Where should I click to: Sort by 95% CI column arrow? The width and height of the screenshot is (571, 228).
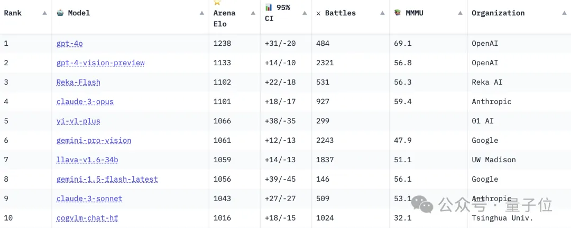tap(305, 13)
